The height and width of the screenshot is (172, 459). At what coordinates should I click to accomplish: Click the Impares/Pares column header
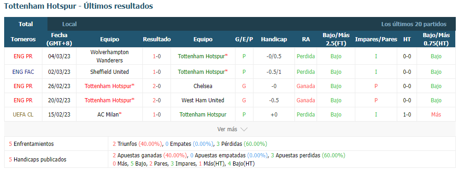pos(376,39)
